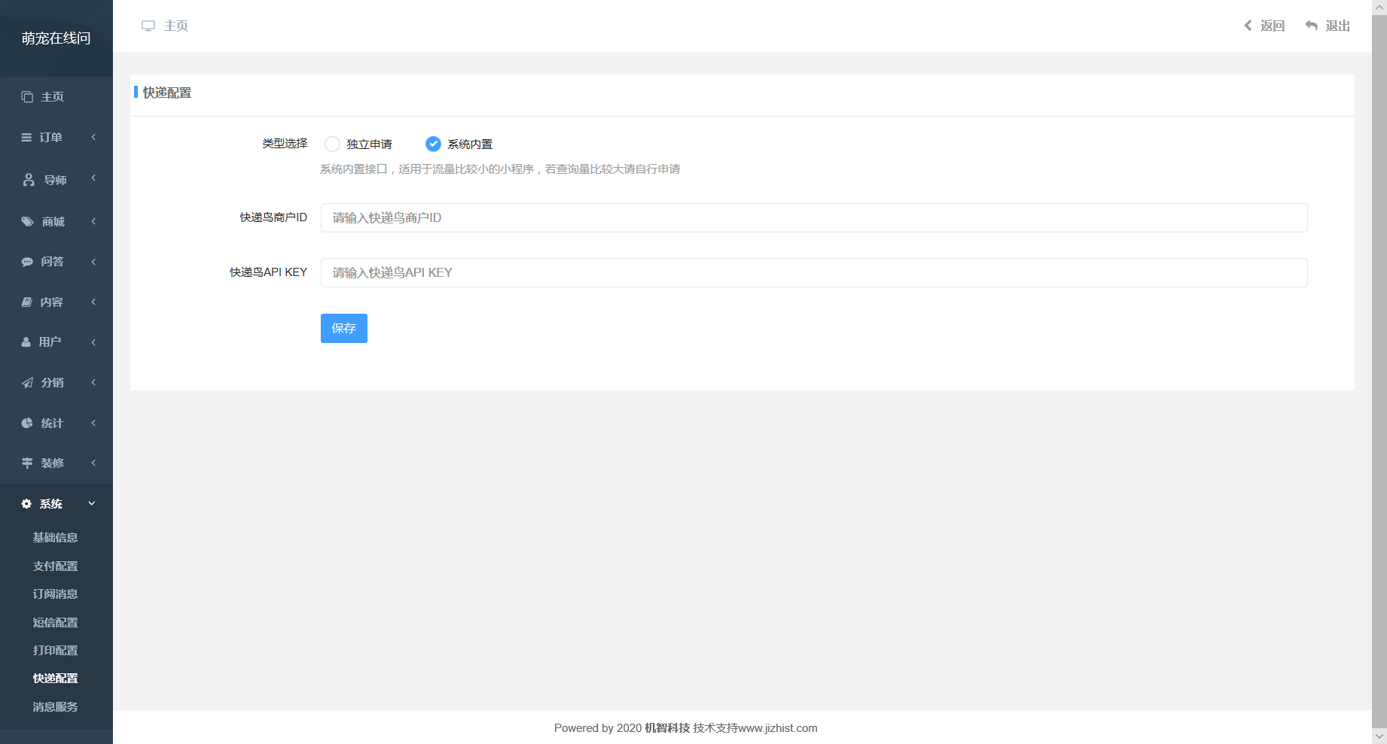The width and height of the screenshot is (1387, 744).
Task: Click the 主页 label in sidebar
Action: (53, 97)
